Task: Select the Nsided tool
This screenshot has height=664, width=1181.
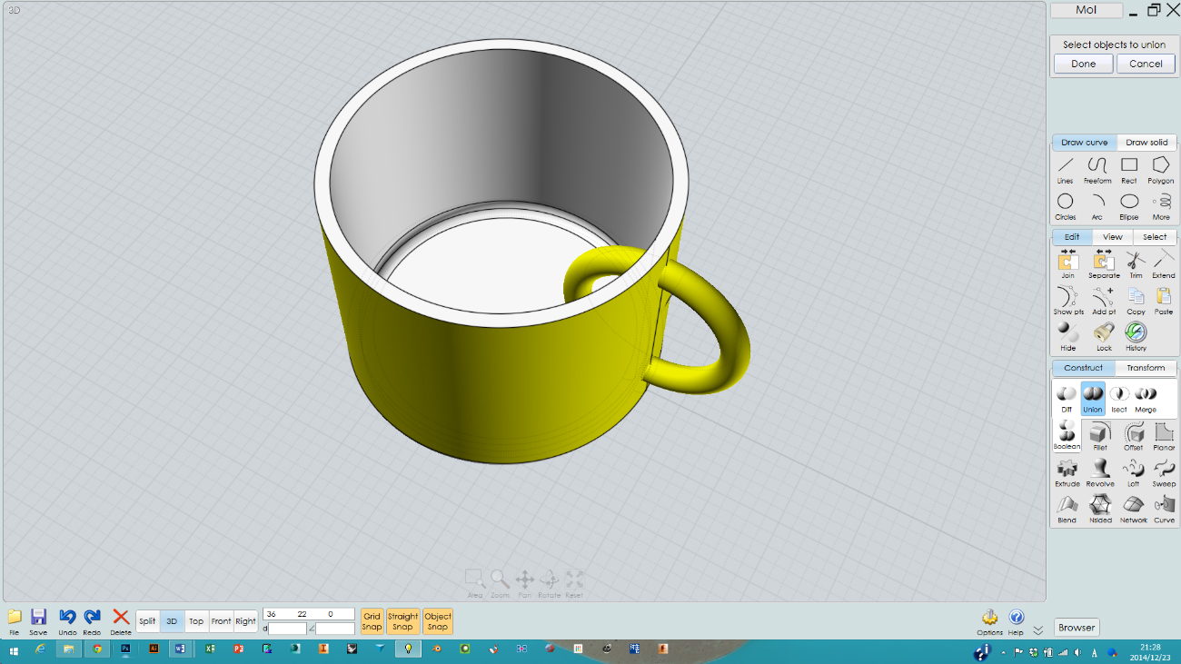Action: pos(1100,509)
